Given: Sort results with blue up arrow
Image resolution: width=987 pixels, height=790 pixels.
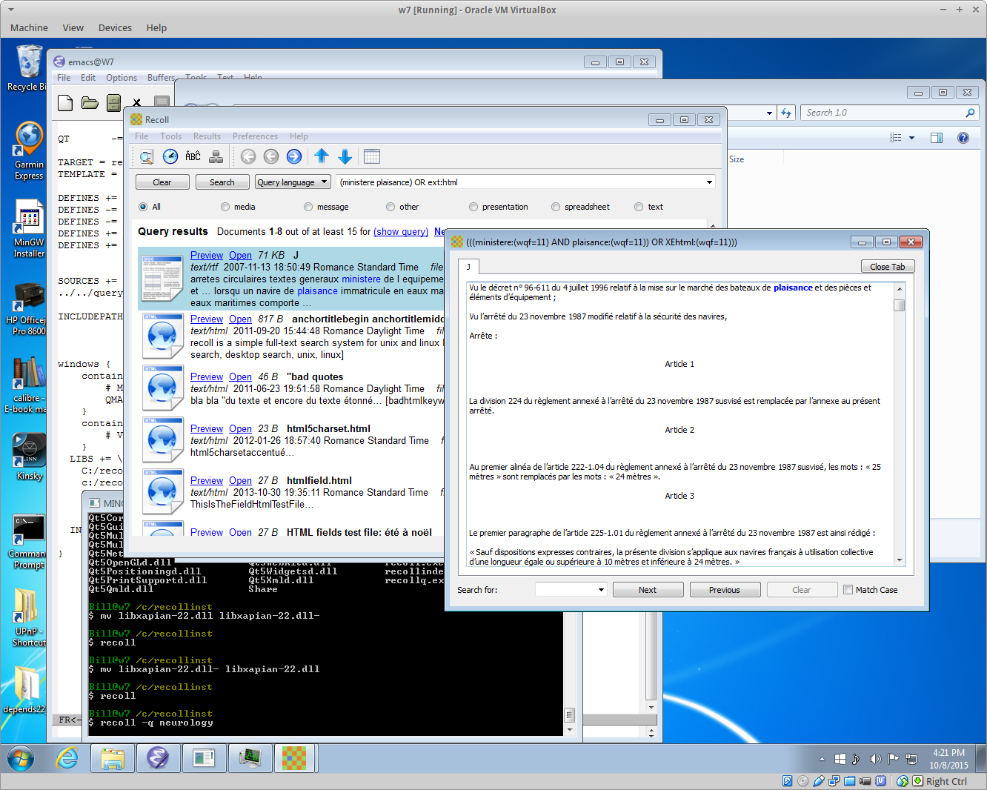Looking at the screenshot, I should [322, 156].
